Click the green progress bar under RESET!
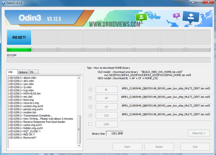 click(x=19, y=50)
